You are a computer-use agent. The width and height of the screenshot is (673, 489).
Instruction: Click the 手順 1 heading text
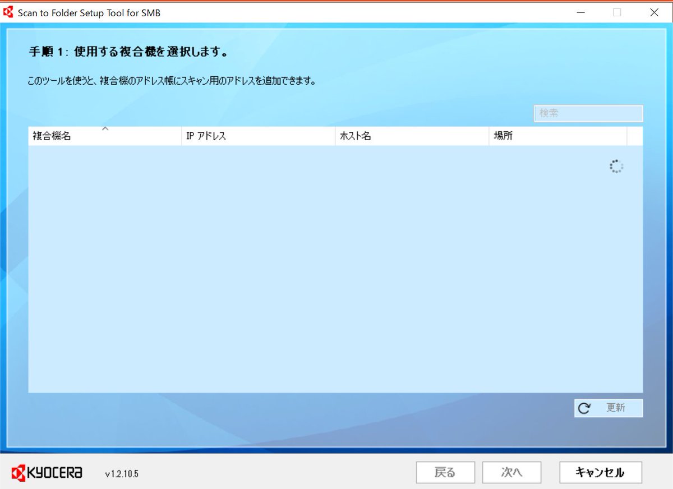[x=128, y=53]
